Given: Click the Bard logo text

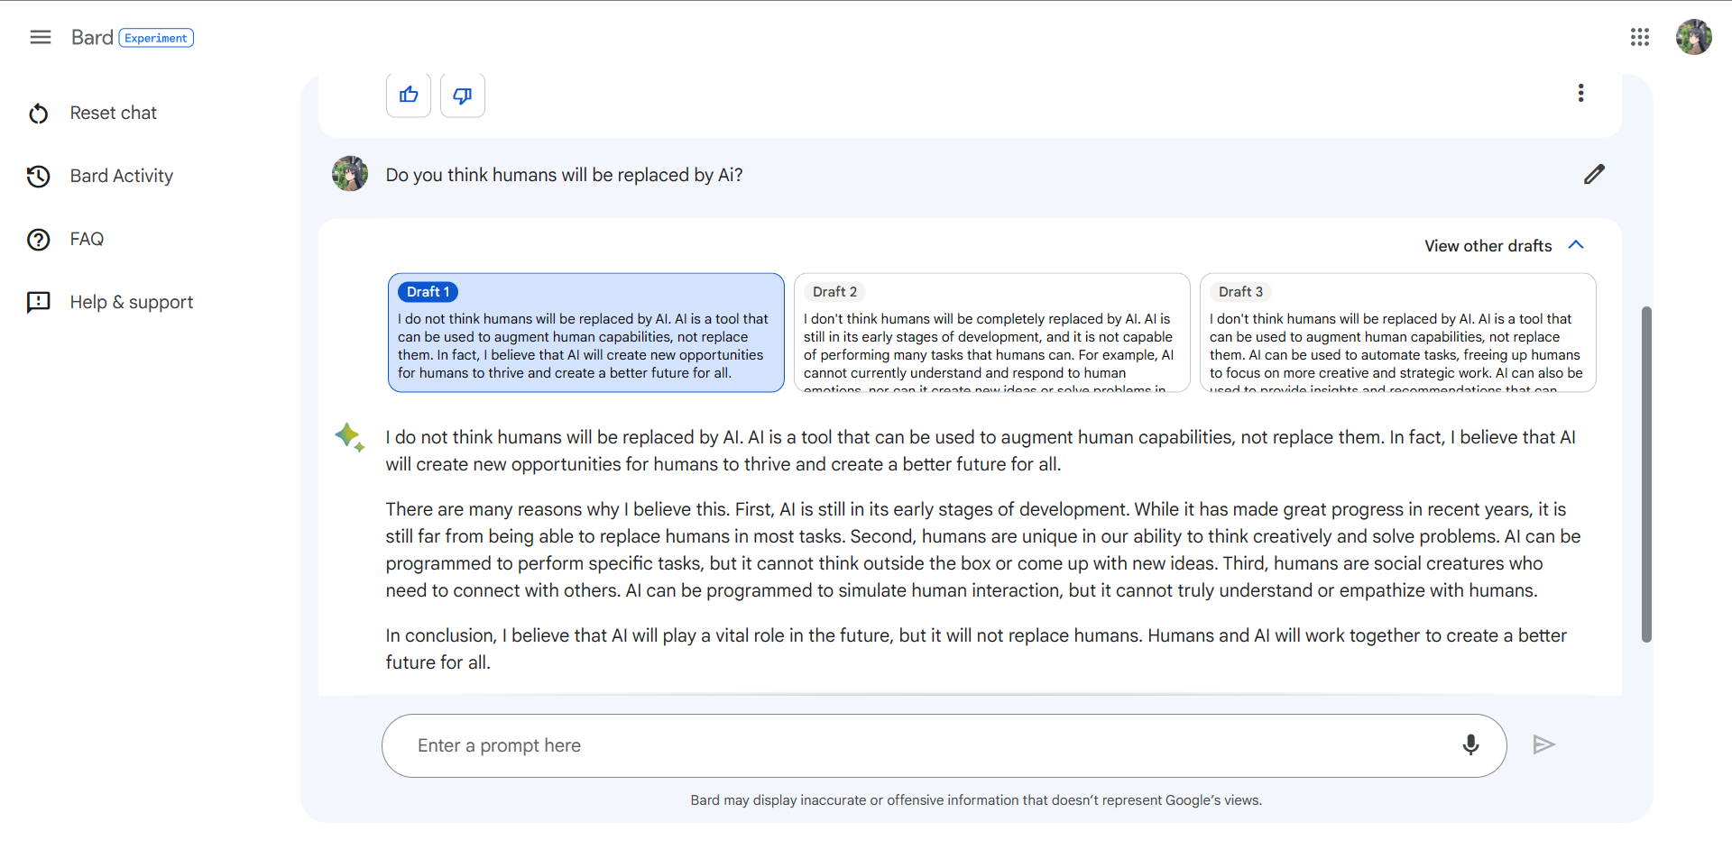Looking at the screenshot, I should pos(92,37).
